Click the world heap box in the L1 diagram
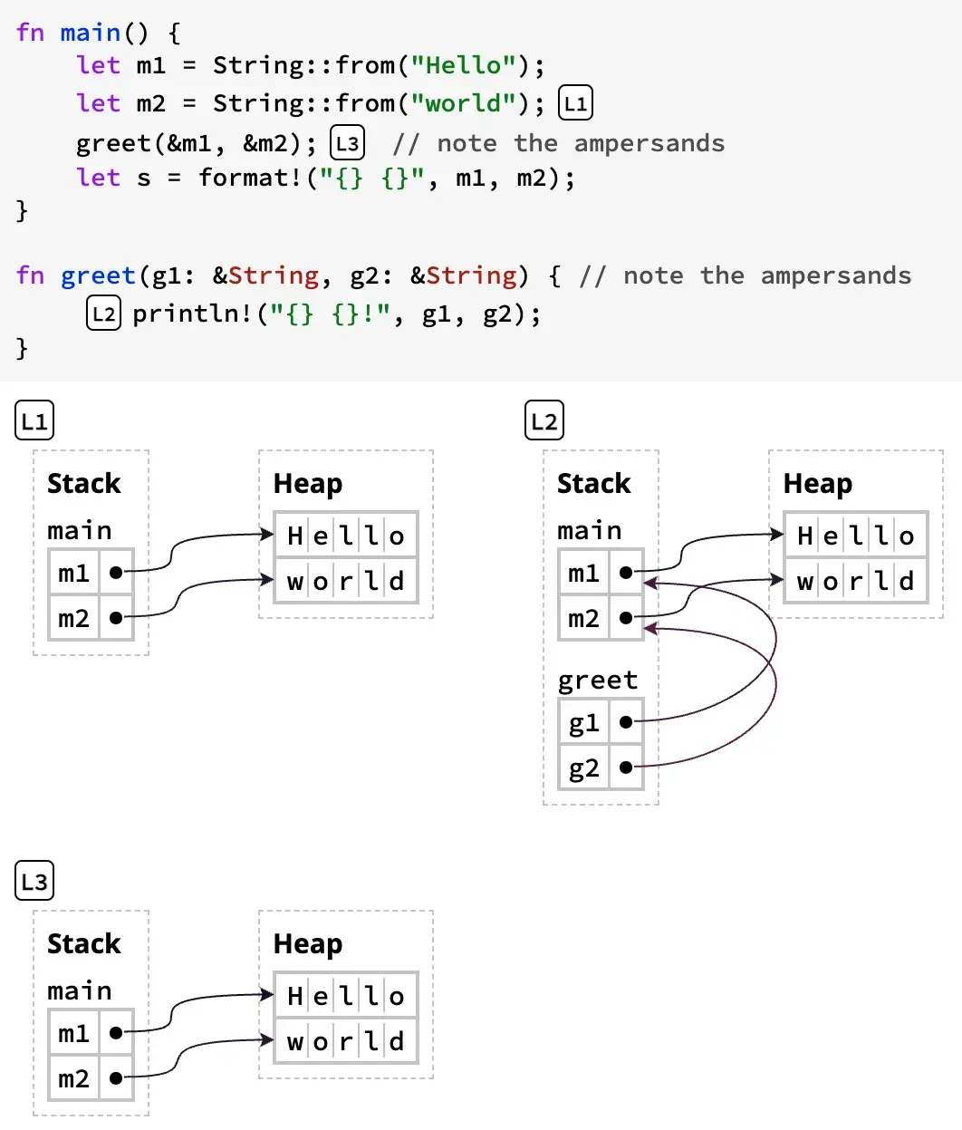This screenshot has width=962, height=1130. [x=345, y=581]
